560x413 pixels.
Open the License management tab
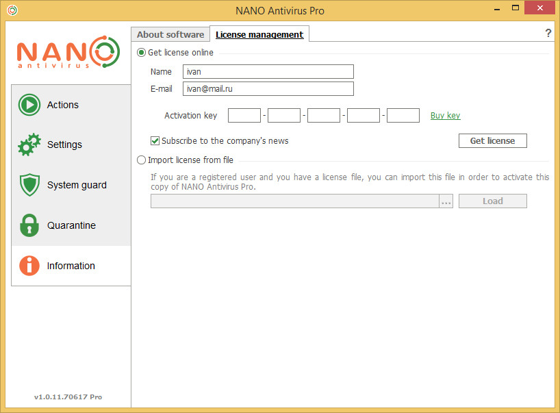259,34
